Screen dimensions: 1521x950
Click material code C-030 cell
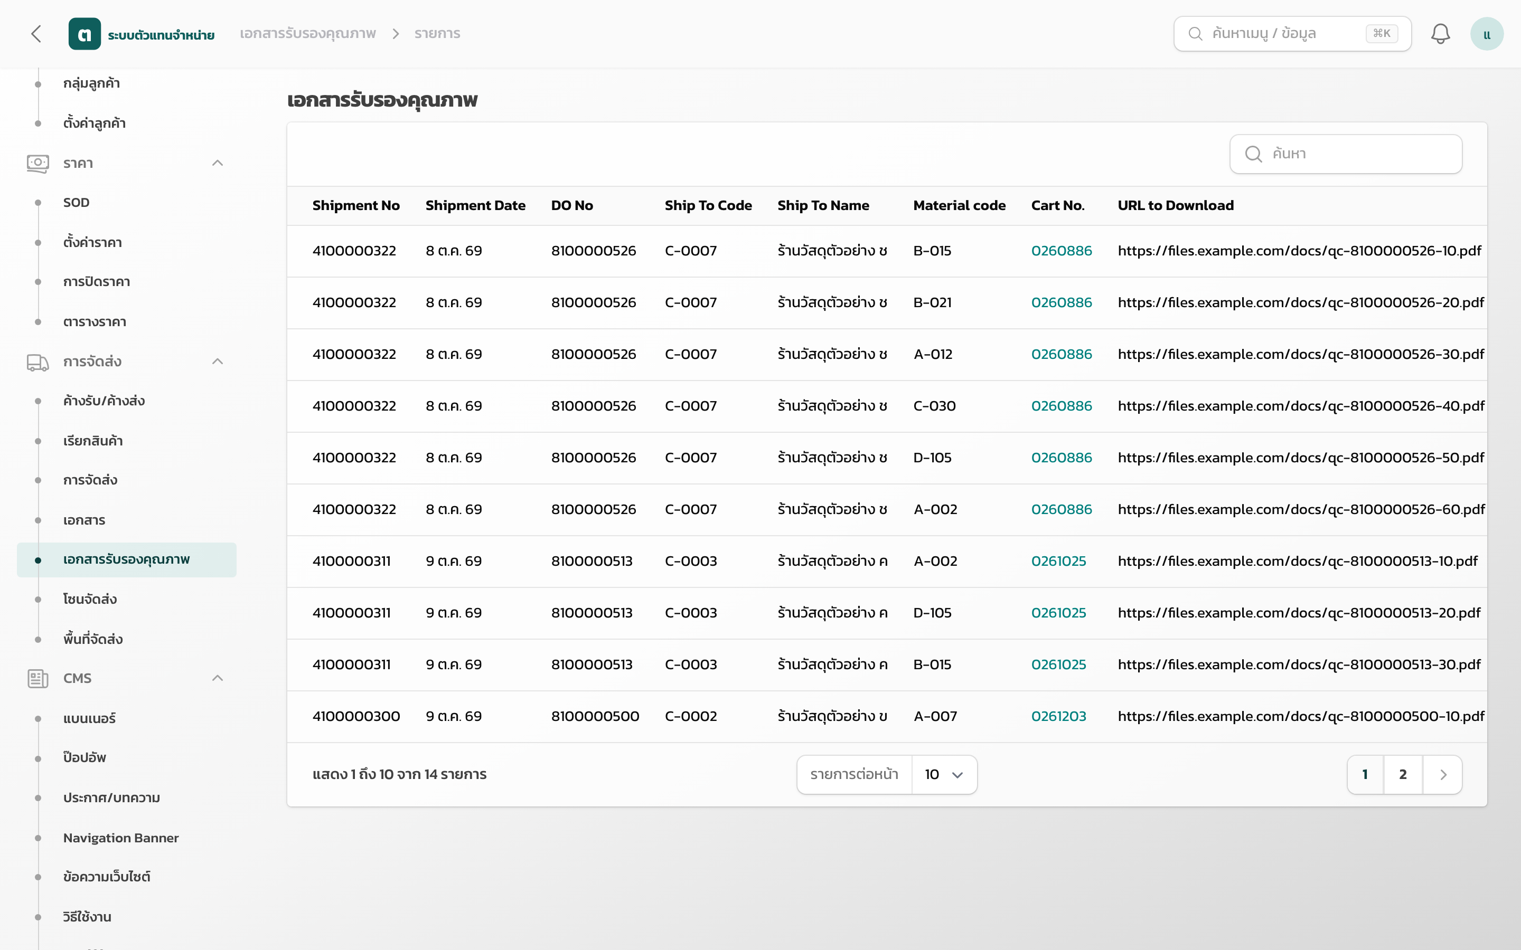click(934, 406)
